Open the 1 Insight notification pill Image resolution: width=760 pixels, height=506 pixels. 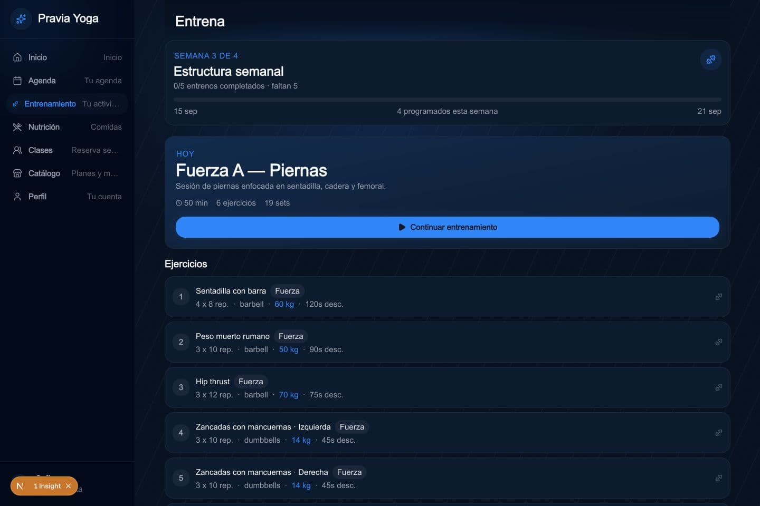coord(44,486)
